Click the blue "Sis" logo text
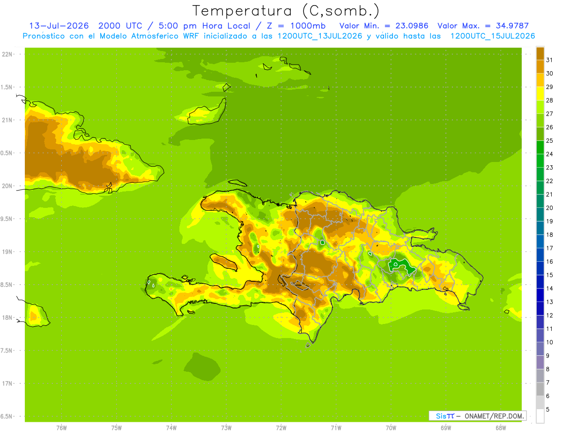Screen dimensions: 562x434 tap(442, 416)
